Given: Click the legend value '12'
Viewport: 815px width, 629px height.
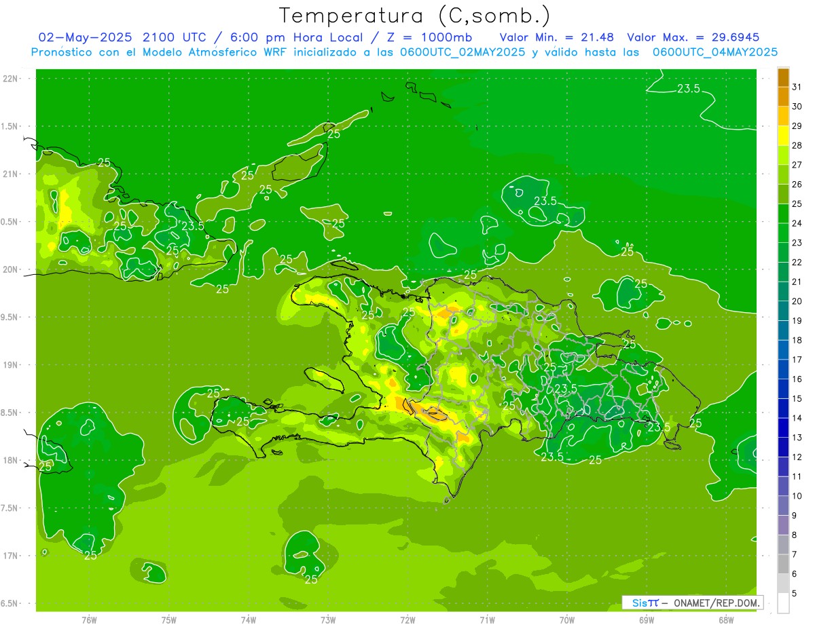Looking at the screenshot, I should (x=797, y=457).
